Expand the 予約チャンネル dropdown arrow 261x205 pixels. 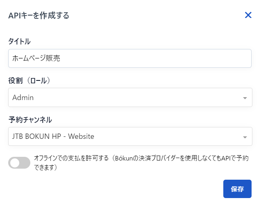[x=245, y=137]
